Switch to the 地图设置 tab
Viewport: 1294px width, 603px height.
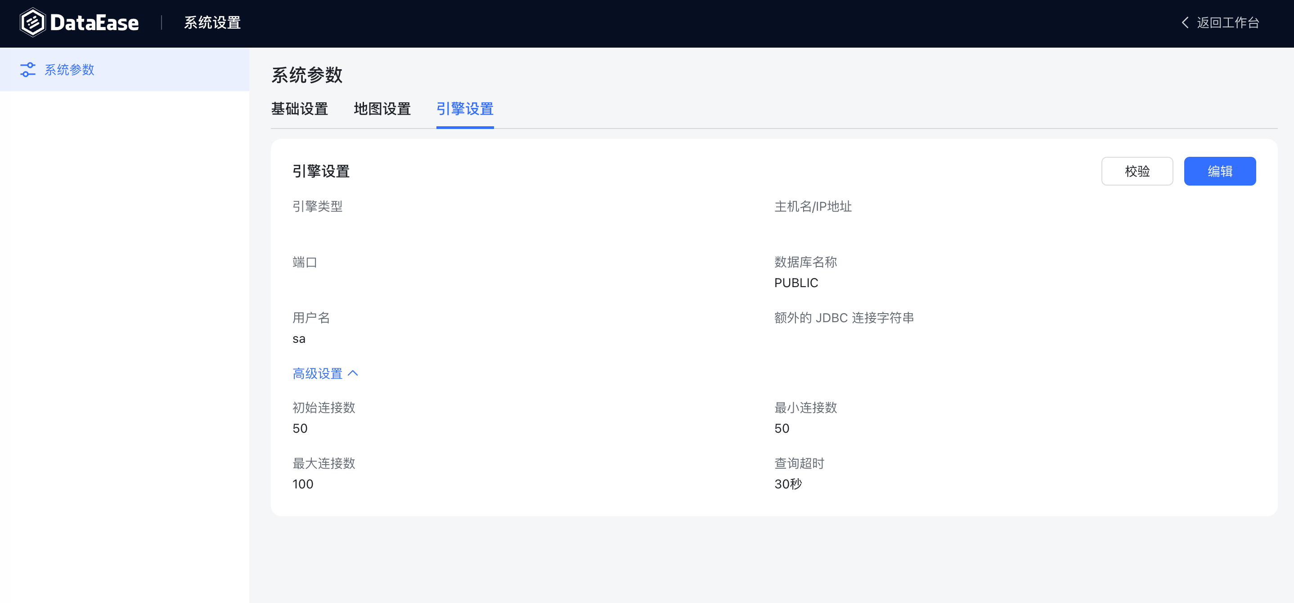[x=382, y=109]
